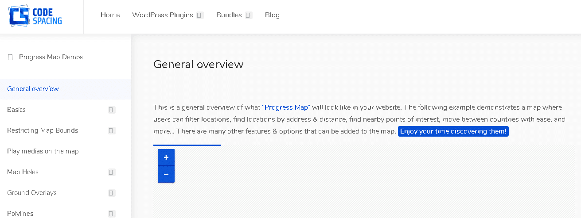Go to the Home menu item
The width and height of the screenshot is (581, 218).
(110, 15)
